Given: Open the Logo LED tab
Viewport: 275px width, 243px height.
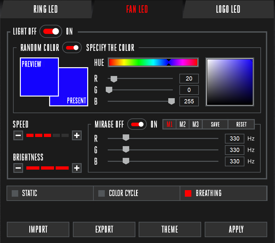Looking at the screenshot, I should pos(228,9).
